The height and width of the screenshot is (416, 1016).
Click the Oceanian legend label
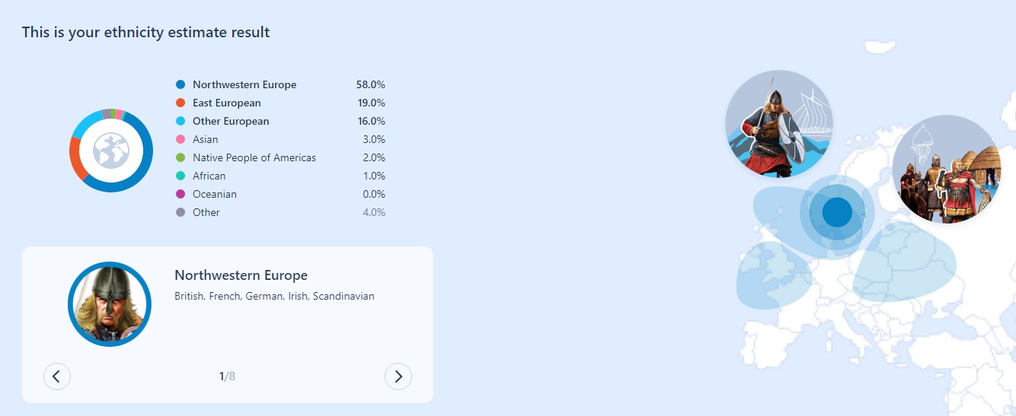214,194
